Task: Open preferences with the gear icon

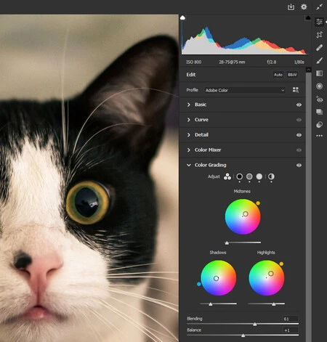Action: [304, 7]
